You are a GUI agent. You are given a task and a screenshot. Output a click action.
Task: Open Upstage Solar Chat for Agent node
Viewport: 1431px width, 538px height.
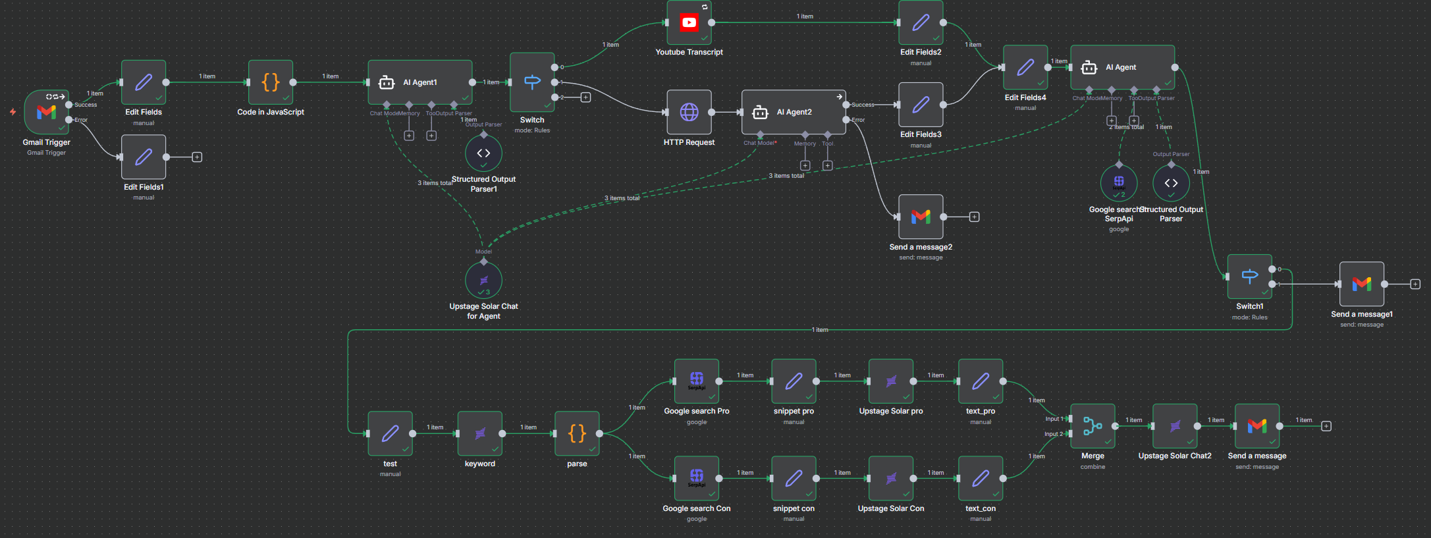coord(483,281)
